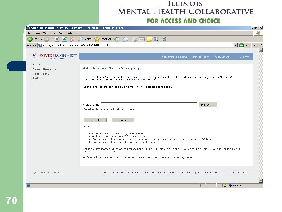The image size is (282, 212).
Task: Click the Submit button
Action: [x=95, y=120]
